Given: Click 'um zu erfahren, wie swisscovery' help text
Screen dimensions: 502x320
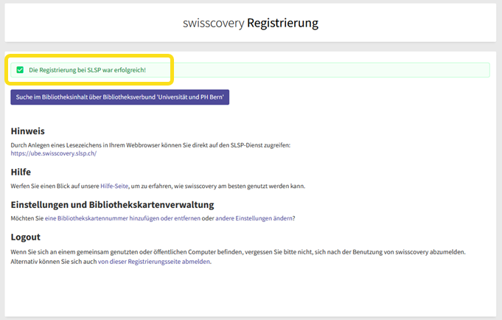Looking at the screenshot, I should click(192, 186).
